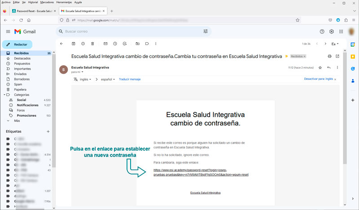Open Google Tasks in the side panel
Viewport: 359px width, 210px height.
[x=353, y=69]
